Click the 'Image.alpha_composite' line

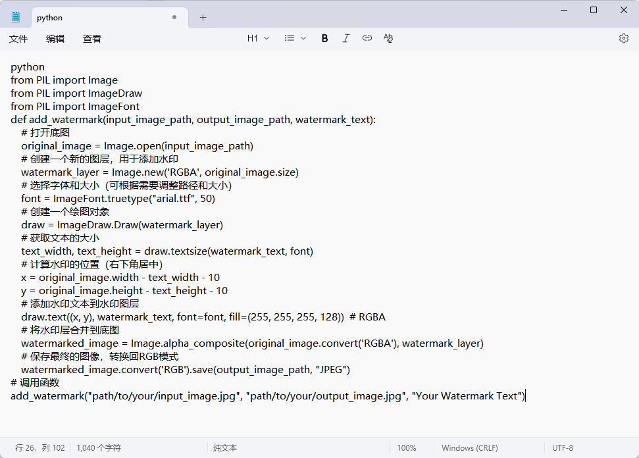click(x=252, y=343)
